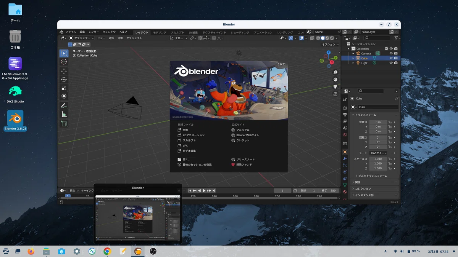
Task: Open the Modifier properties wrench tab
Action: pyautogui.click(x=345, y=158)
